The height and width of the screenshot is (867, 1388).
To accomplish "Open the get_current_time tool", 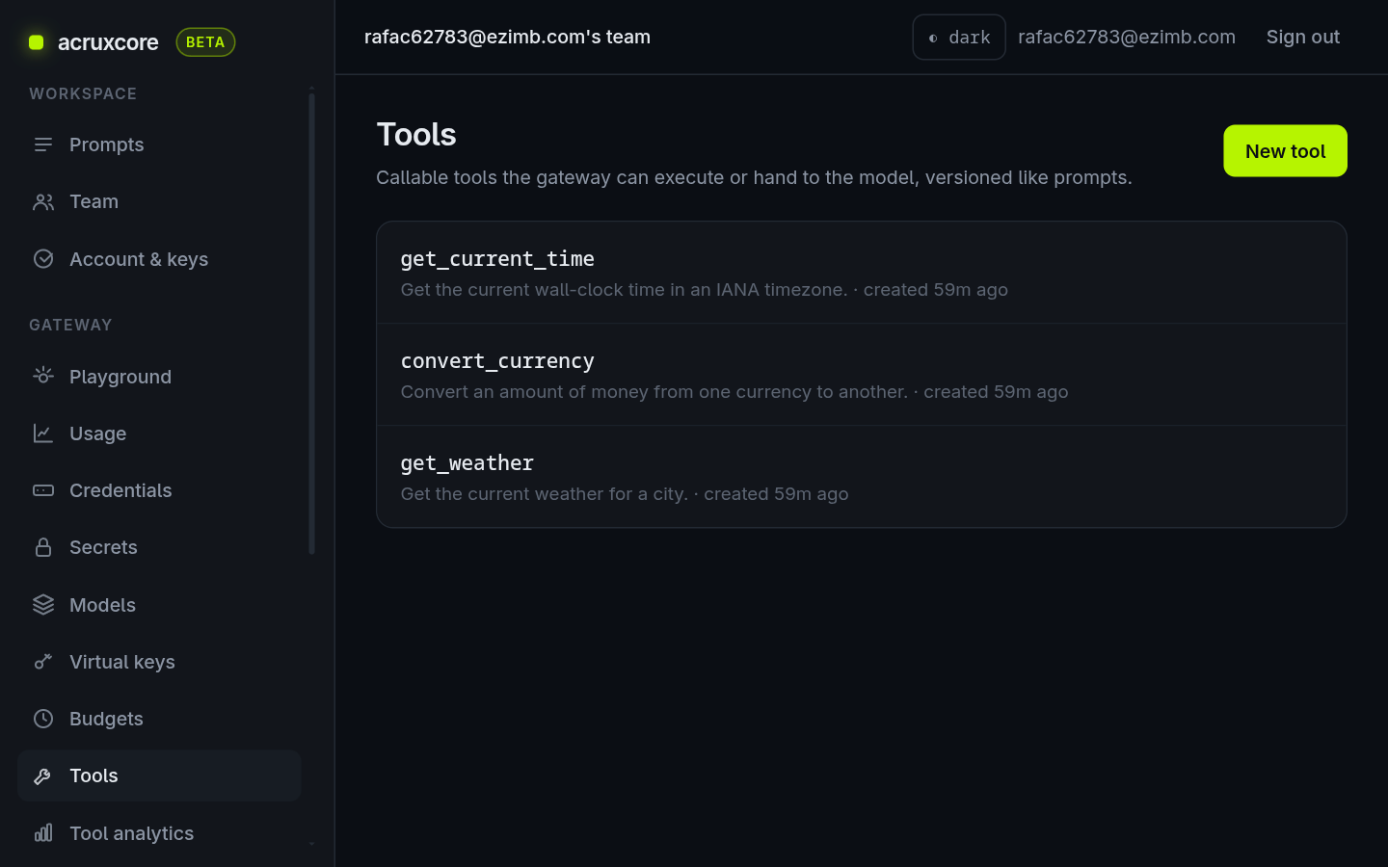I will [861, 273].
